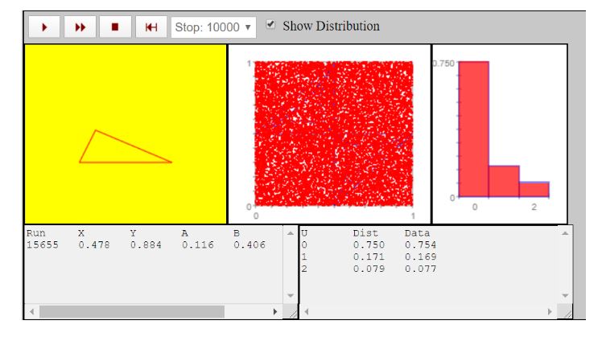This screenshot has width=602, height=337.
Task: Click left arrow of run table's horizontal scrollbar
Action: [32, 311]
